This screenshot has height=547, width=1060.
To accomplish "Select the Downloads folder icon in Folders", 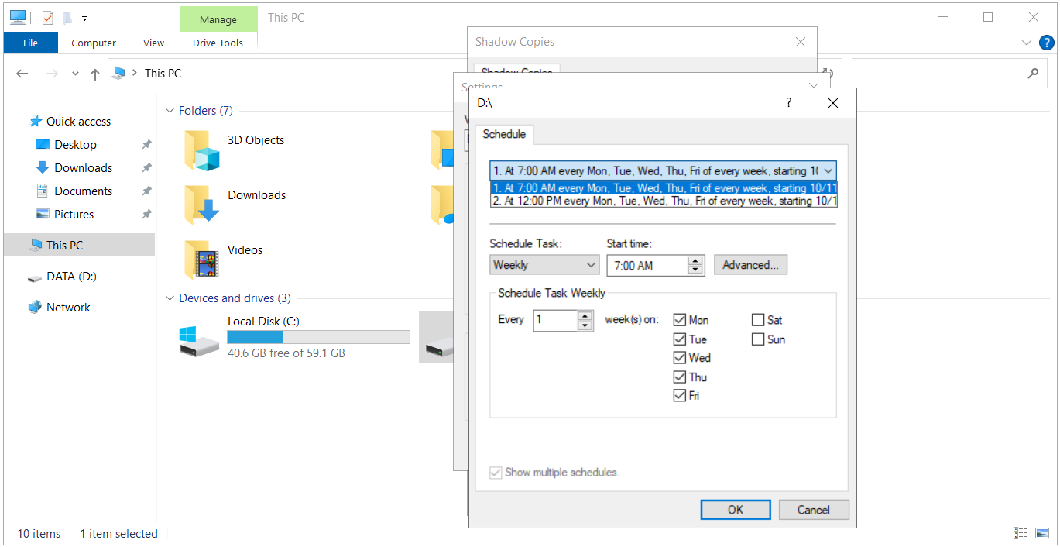I will click(x=202, y=205).
